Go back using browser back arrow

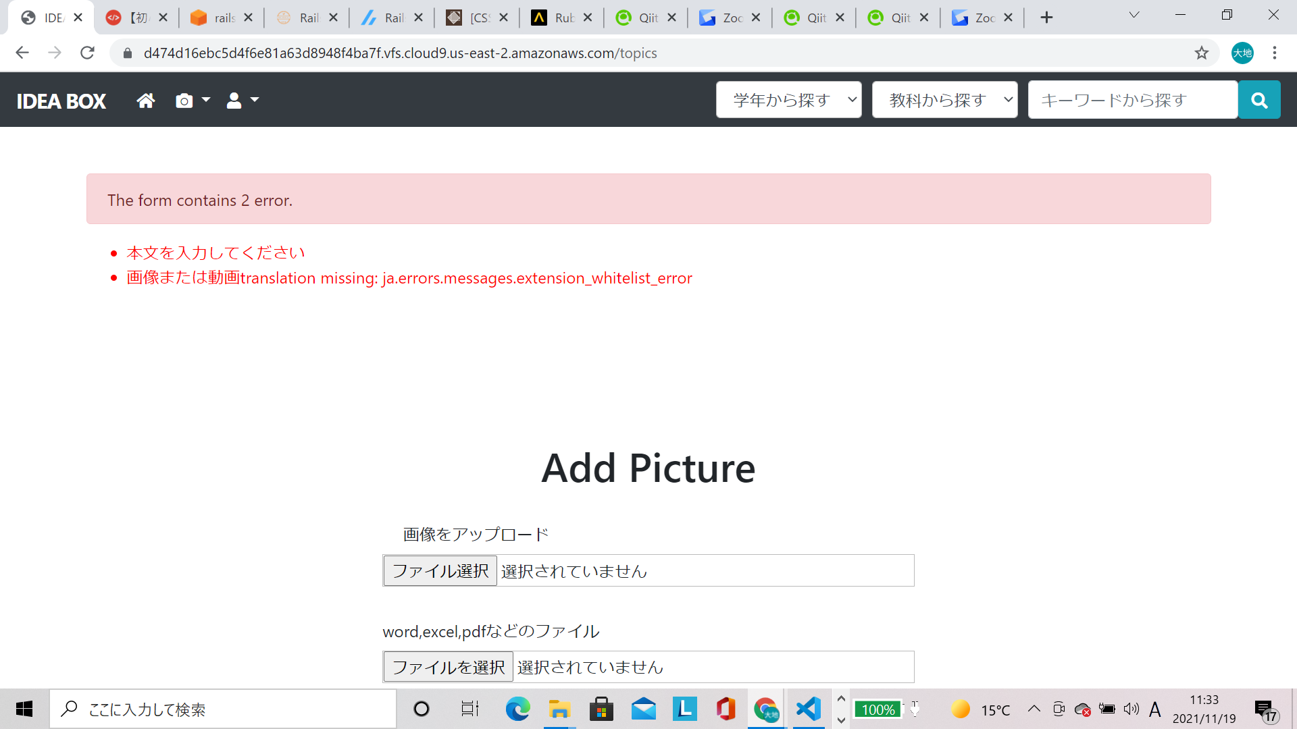22,53
